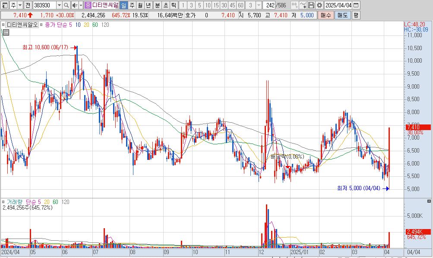Switch to the 초 second chart

click(x=165, y=5)
